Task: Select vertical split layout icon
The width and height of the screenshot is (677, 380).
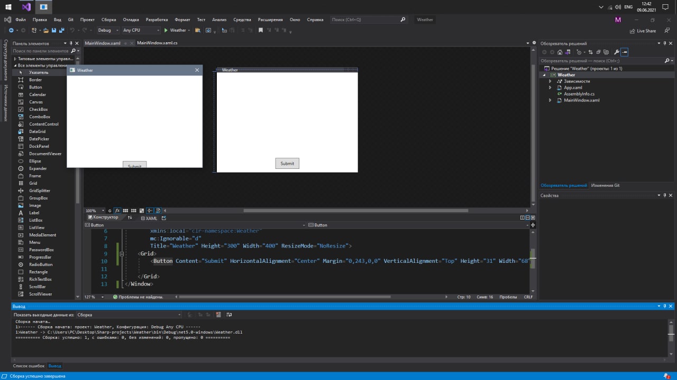Action: (523, 217)
